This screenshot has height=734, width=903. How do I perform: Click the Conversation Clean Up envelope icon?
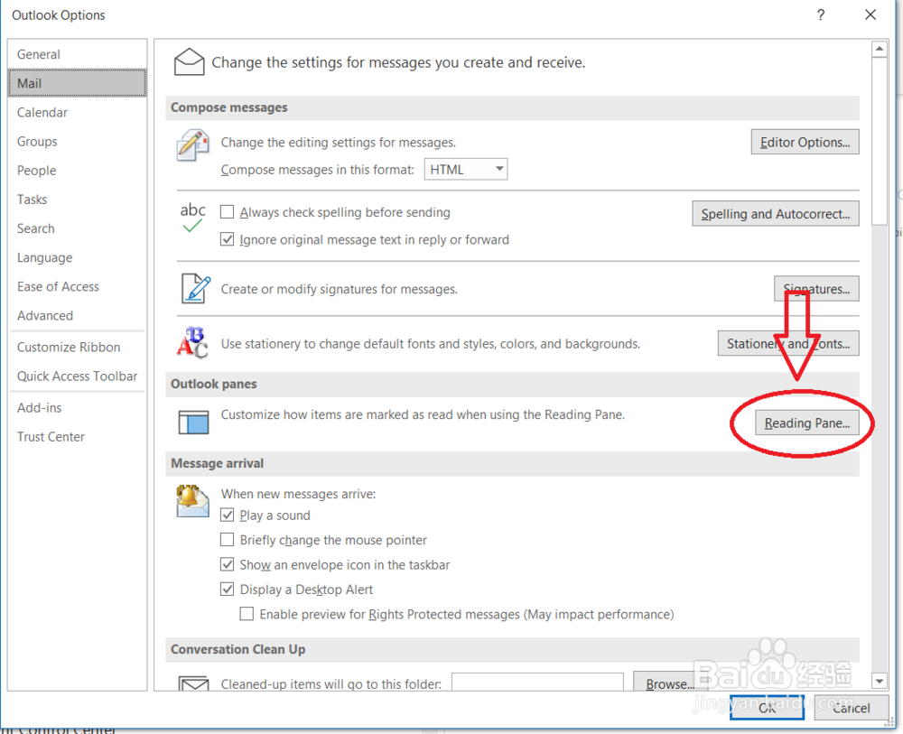tap(193, 683)
